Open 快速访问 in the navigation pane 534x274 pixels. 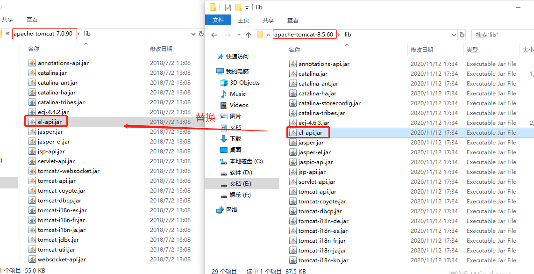pyautogui.click(x=237, y=56)
